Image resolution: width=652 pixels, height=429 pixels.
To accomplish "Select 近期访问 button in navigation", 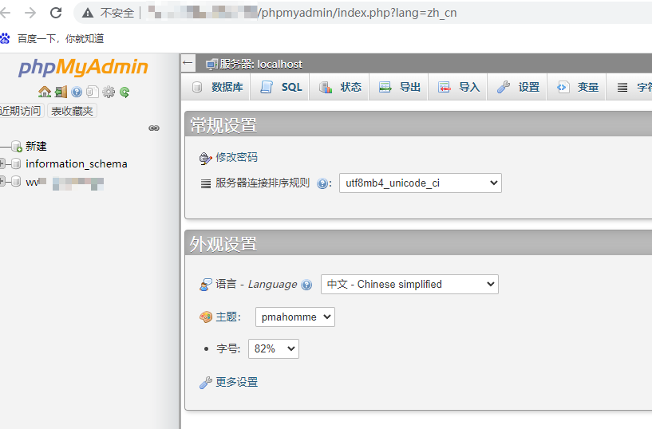I will (x=21, y=111).
